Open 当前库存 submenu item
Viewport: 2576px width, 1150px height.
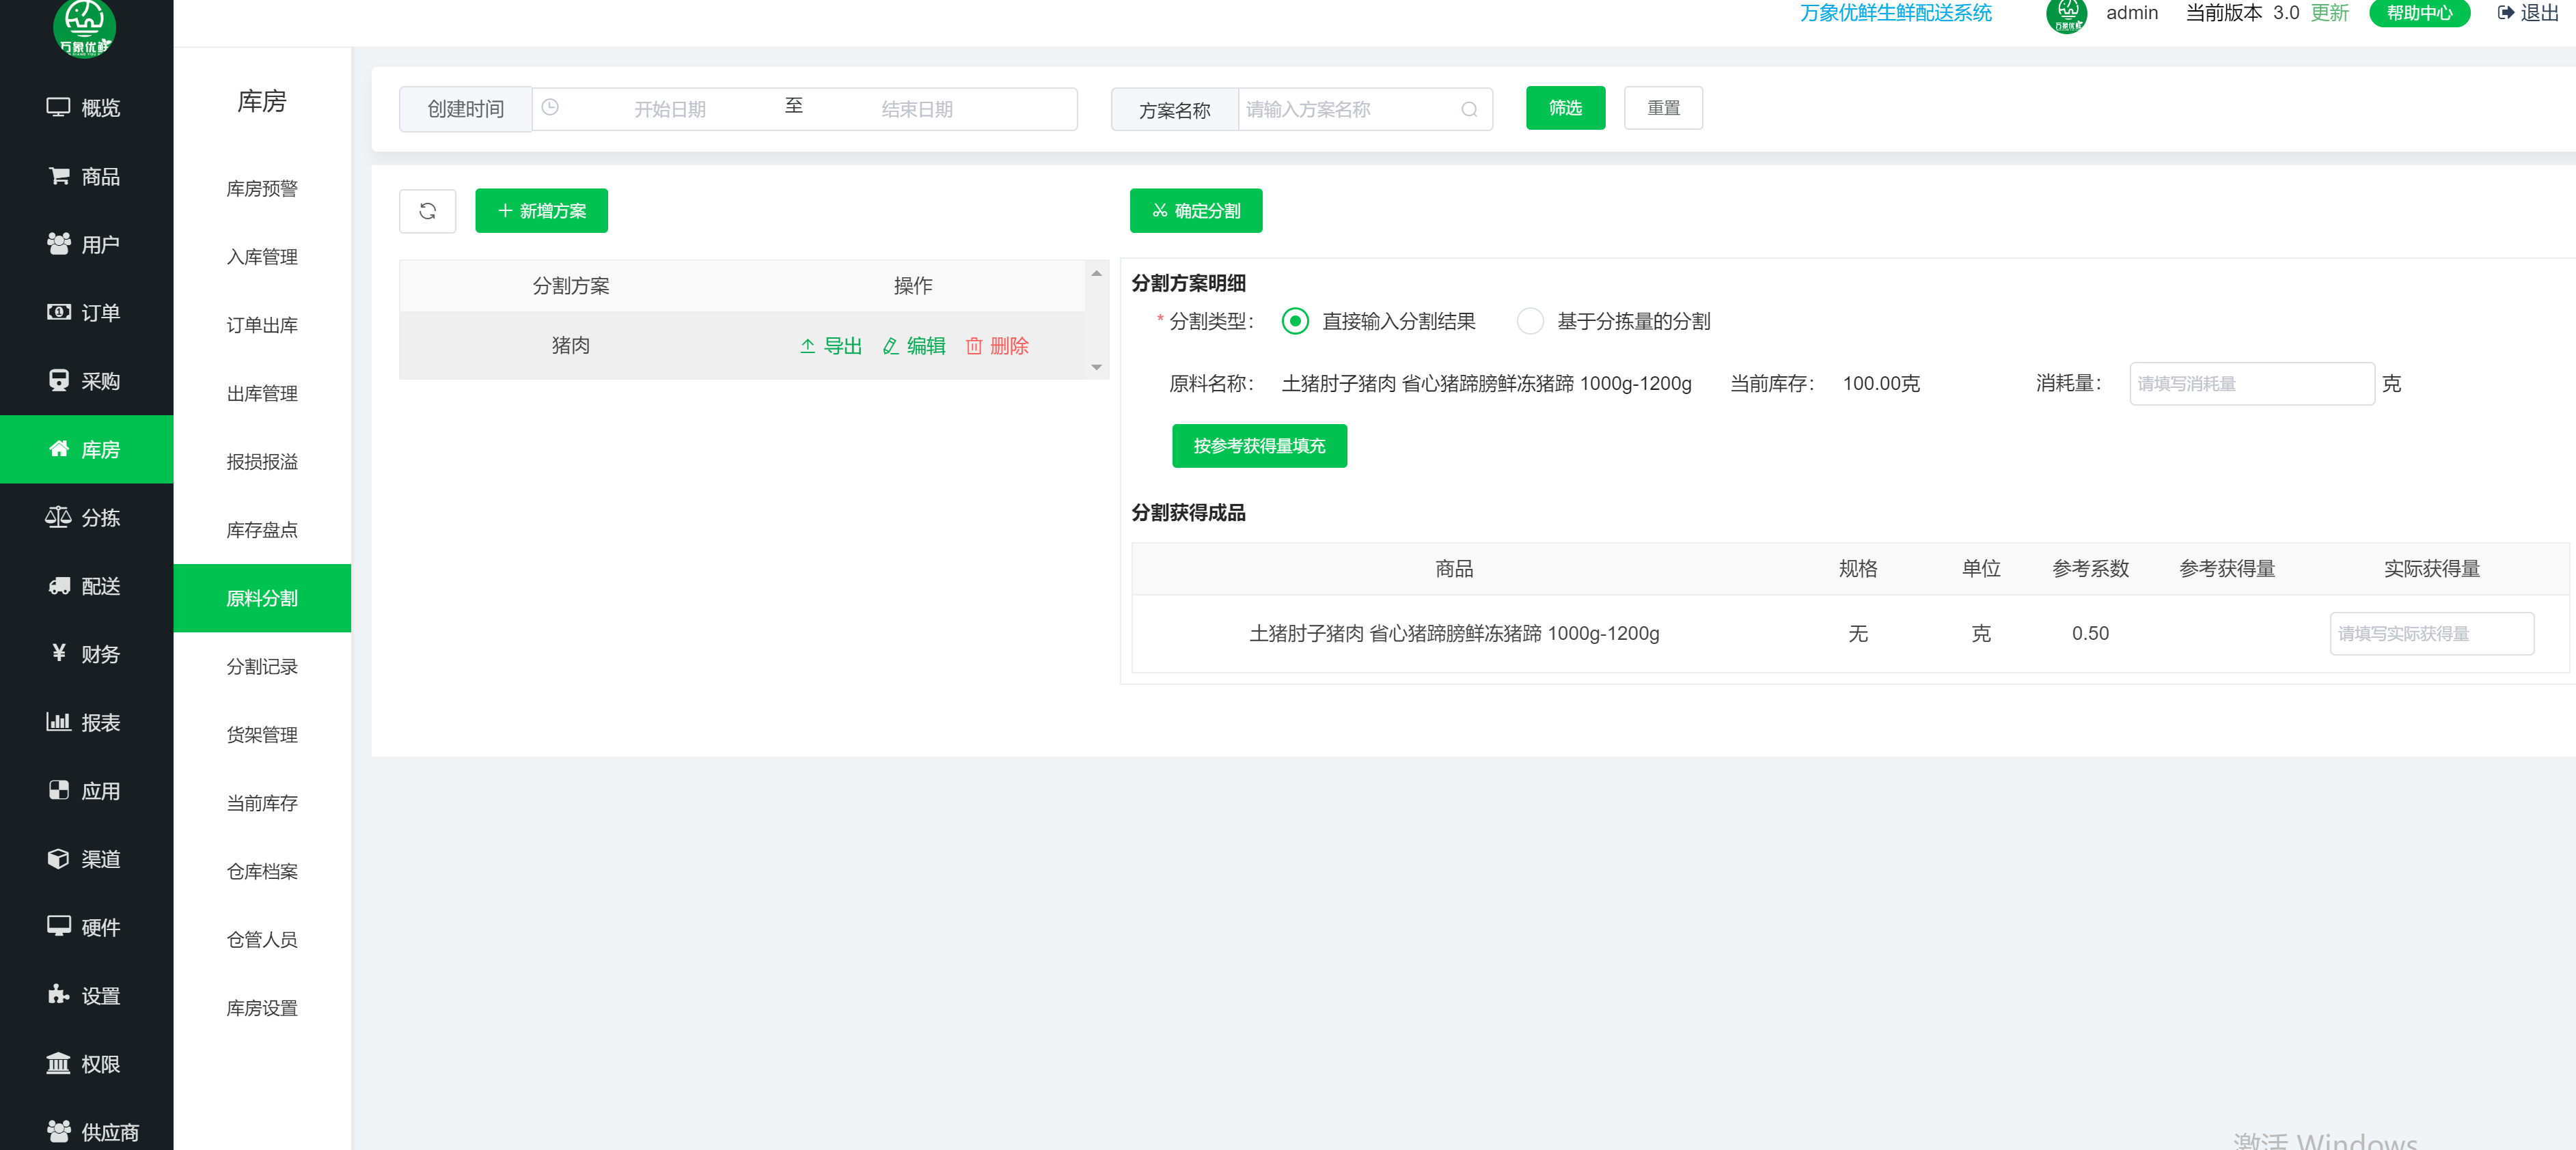pos(262,803)
